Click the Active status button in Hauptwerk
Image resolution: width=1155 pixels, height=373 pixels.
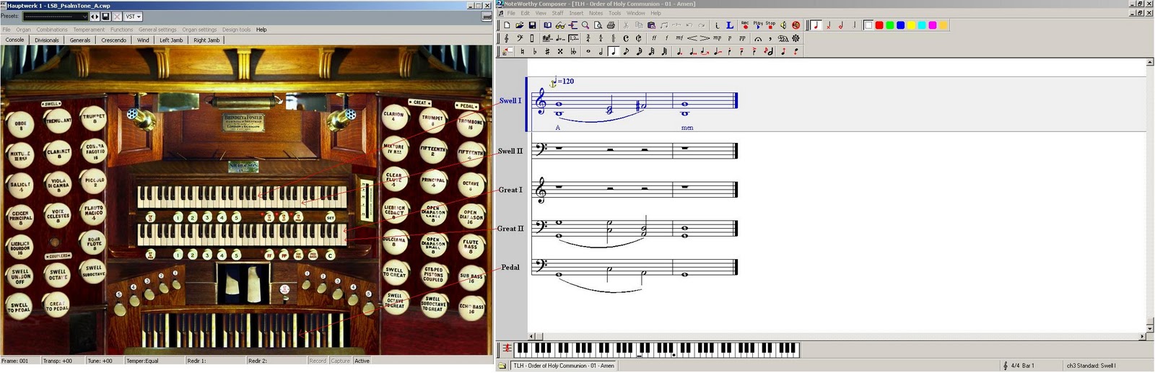tap(362, 361)
